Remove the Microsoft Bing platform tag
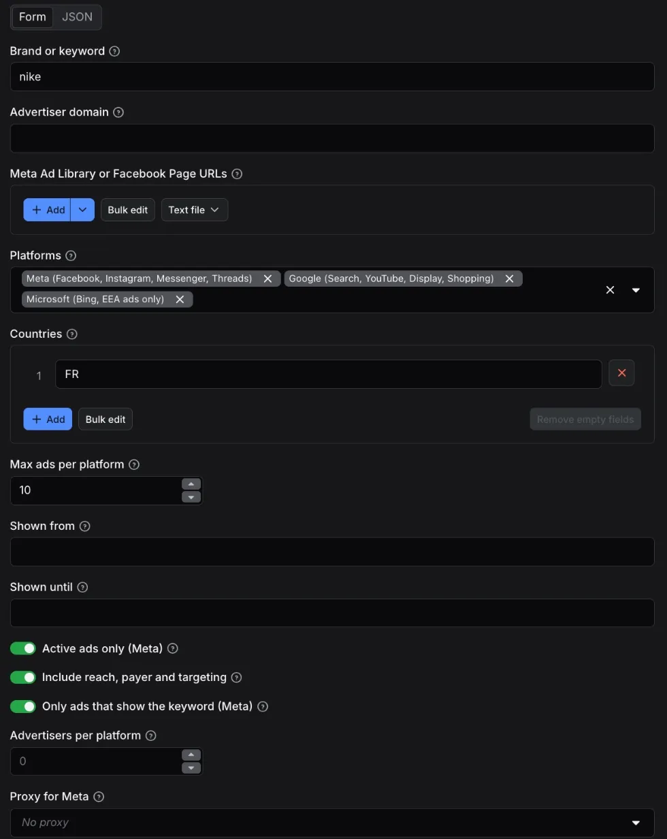667x839 pixels. point(180,300)
